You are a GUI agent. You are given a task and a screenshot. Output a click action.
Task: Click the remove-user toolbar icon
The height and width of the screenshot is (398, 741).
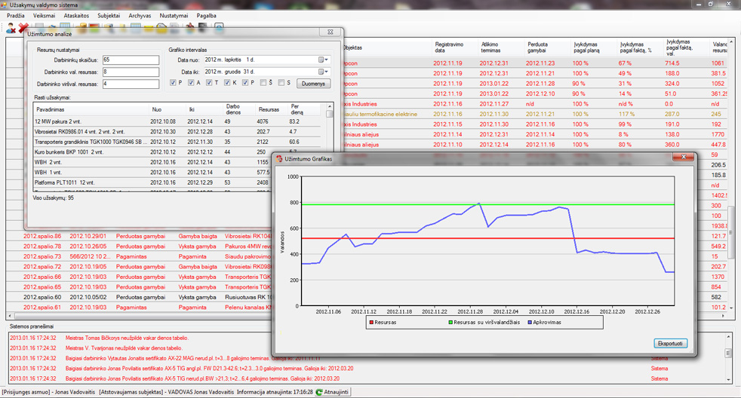[11, 28]
